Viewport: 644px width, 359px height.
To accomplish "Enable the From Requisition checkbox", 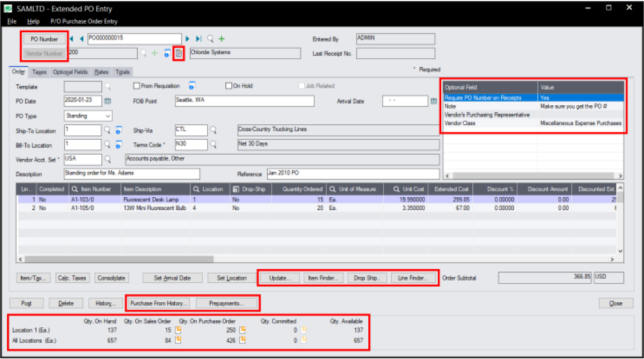I will click(136, 86).
